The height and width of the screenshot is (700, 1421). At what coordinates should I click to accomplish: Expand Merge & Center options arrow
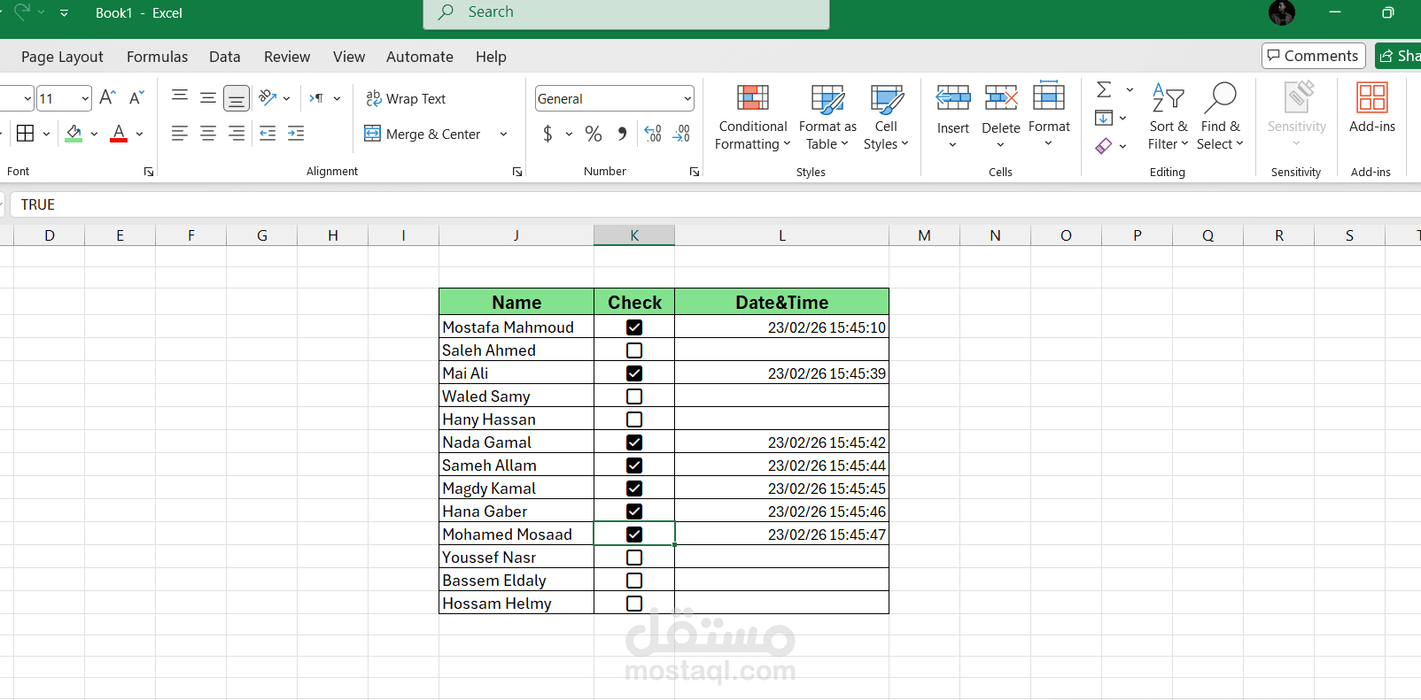tap(503, 134)
